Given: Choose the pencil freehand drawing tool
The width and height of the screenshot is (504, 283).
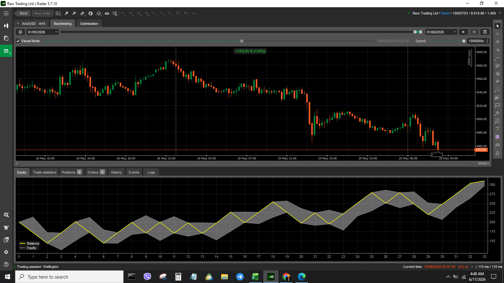Looking at the screenshot, I should (x=497, y=66).
